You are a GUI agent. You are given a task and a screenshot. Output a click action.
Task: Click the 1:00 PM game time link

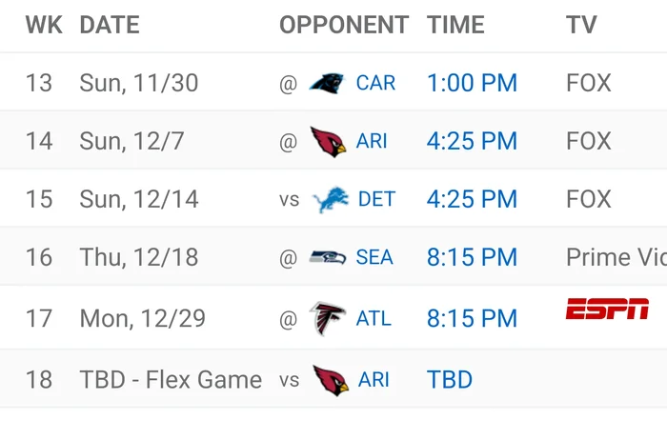coord(472,83)
